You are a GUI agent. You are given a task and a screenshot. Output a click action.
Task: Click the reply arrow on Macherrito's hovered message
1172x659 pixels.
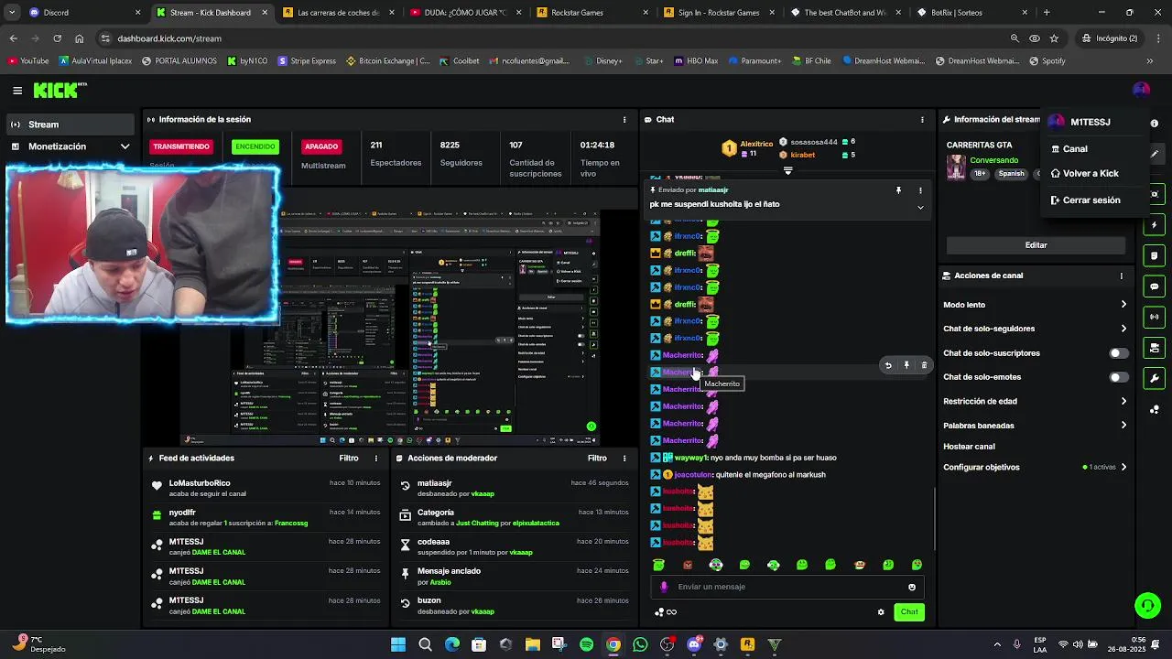coord(888,365)
